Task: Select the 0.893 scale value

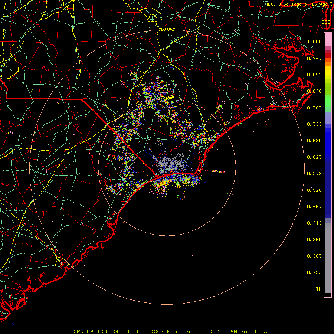Action: point(314,75)
